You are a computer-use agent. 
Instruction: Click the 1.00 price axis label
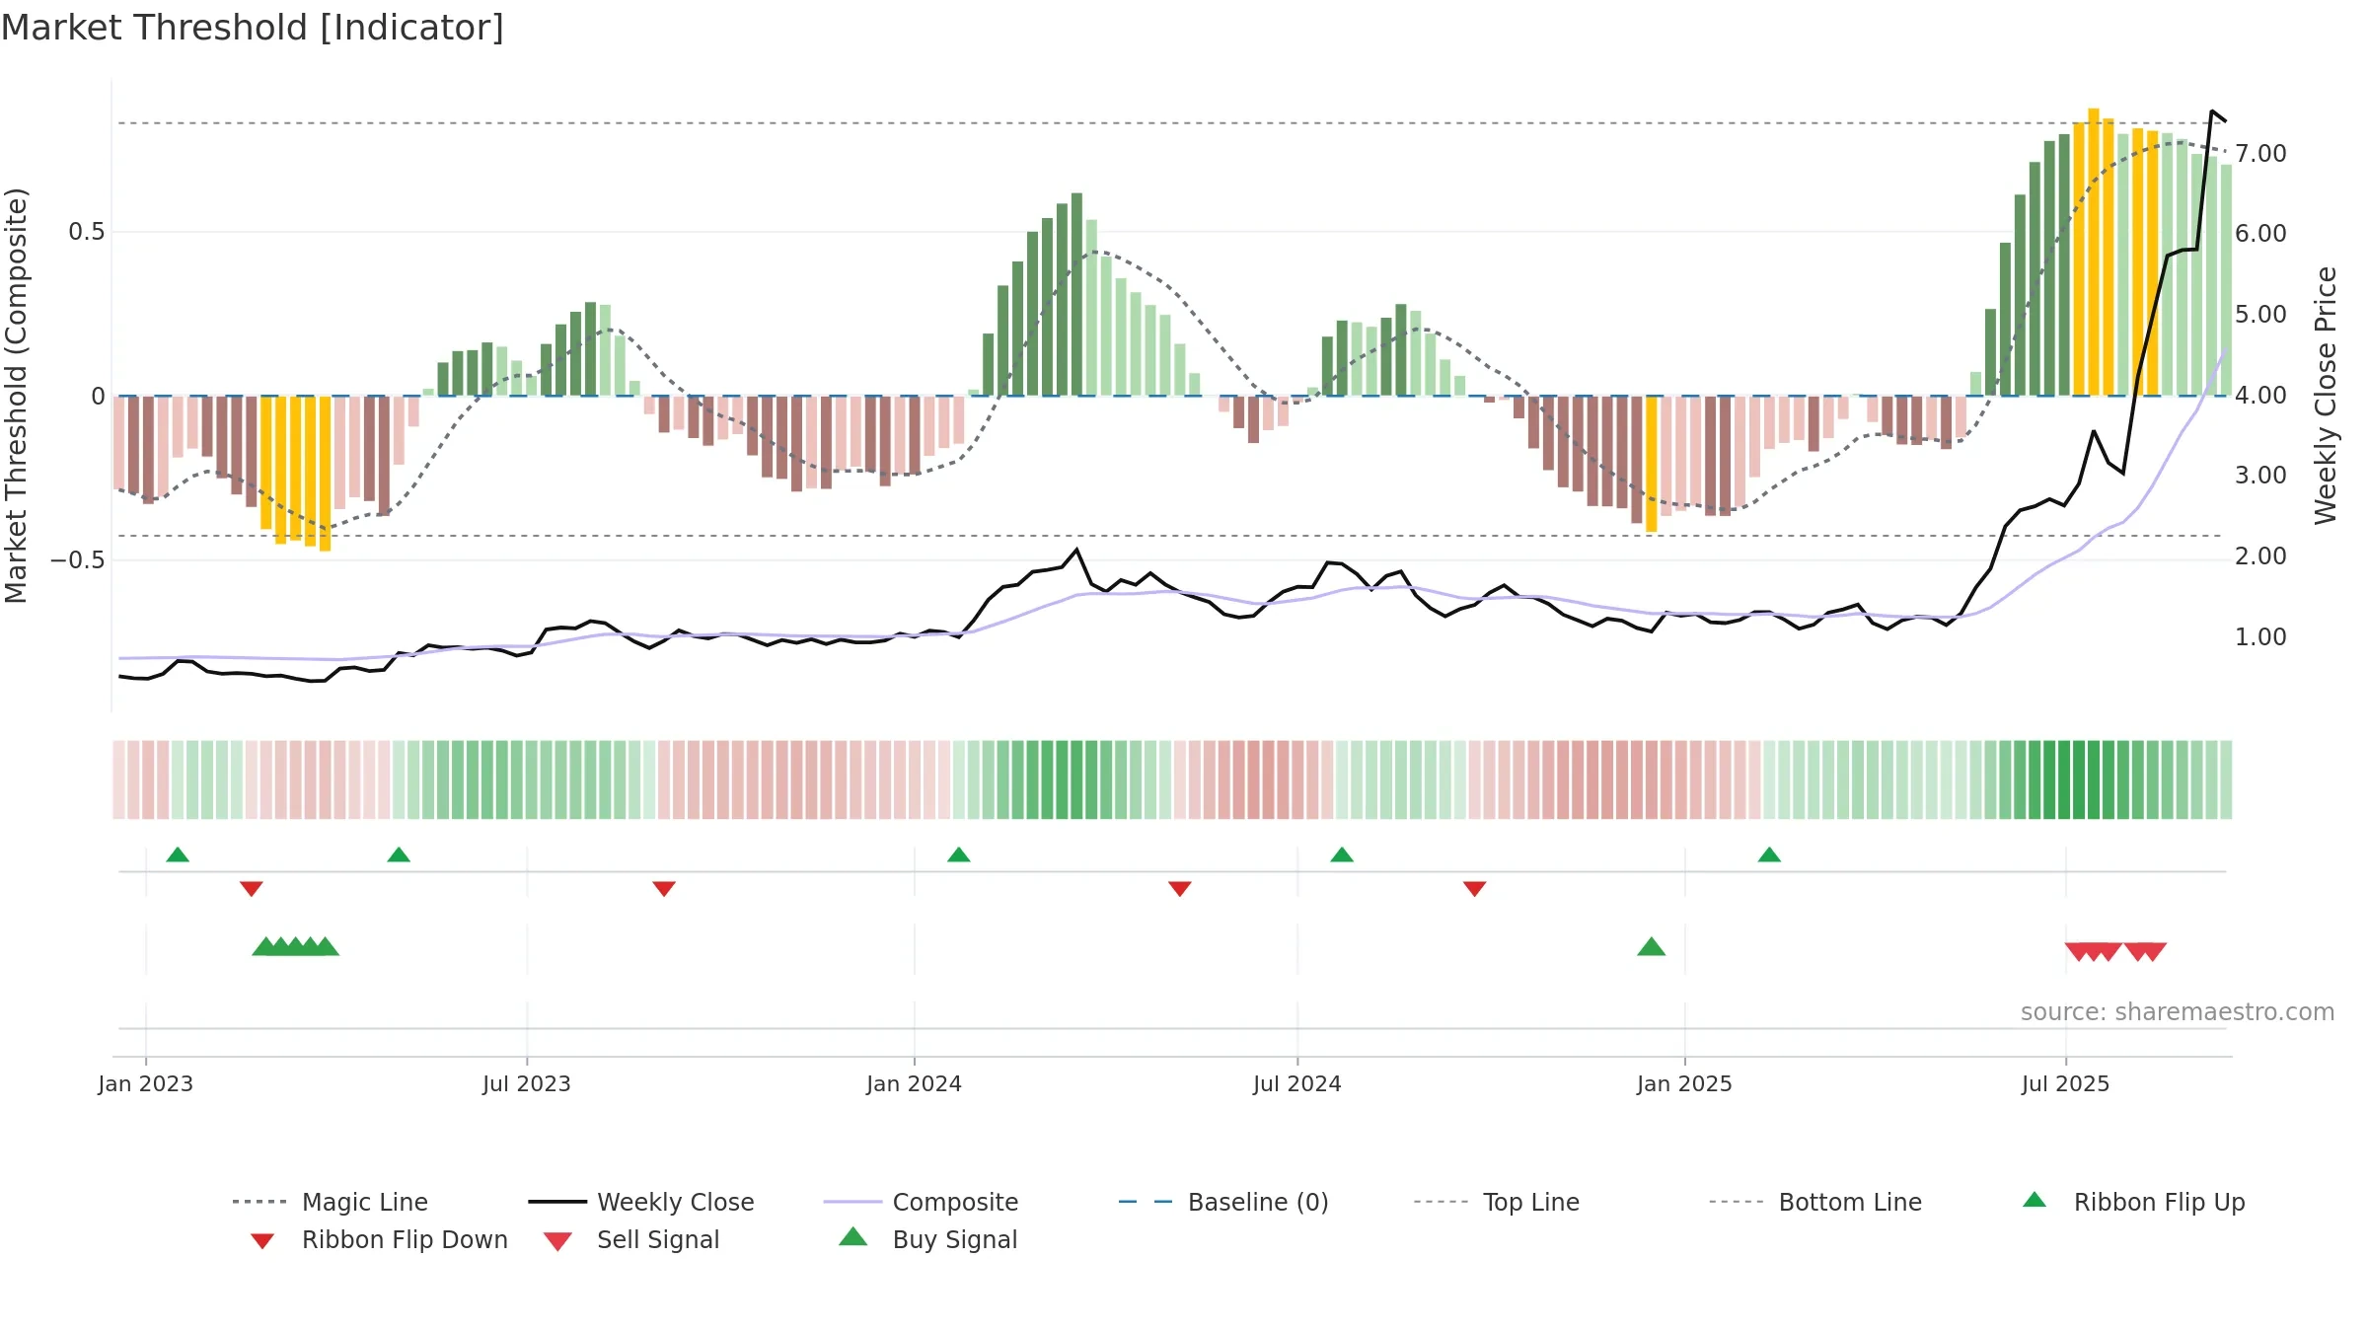point(2260,637)
